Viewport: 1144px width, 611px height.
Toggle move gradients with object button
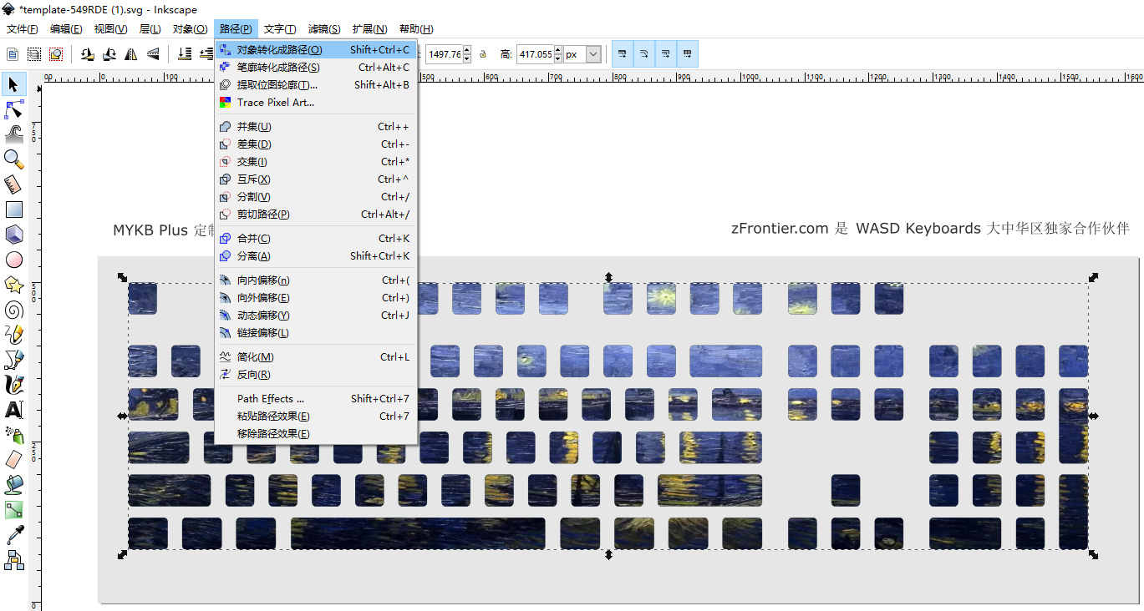click(666, 54)
